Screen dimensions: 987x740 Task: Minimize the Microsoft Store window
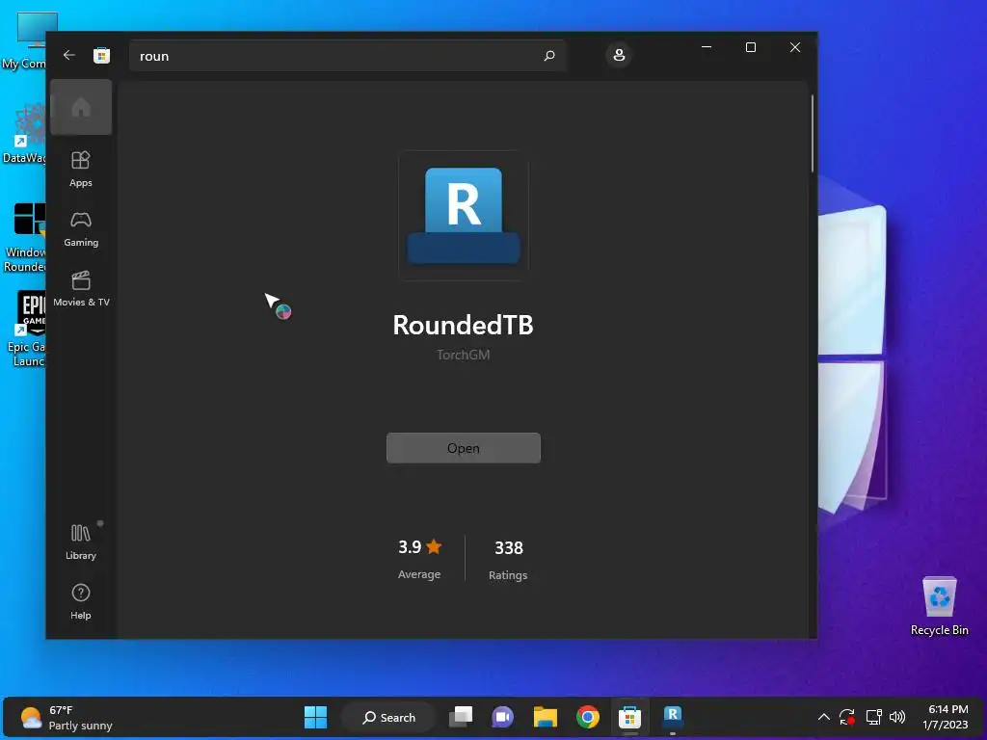[707, 47]
